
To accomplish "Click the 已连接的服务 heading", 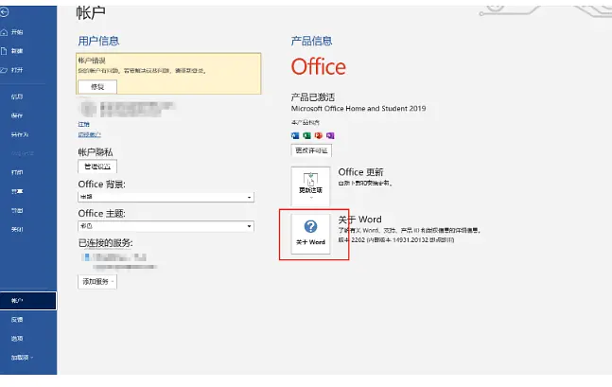I will tap(105, 243).
